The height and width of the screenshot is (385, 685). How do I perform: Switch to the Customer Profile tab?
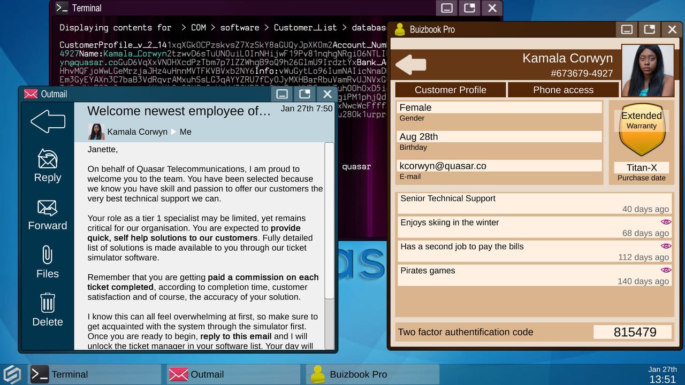click(x=450, y=90)
